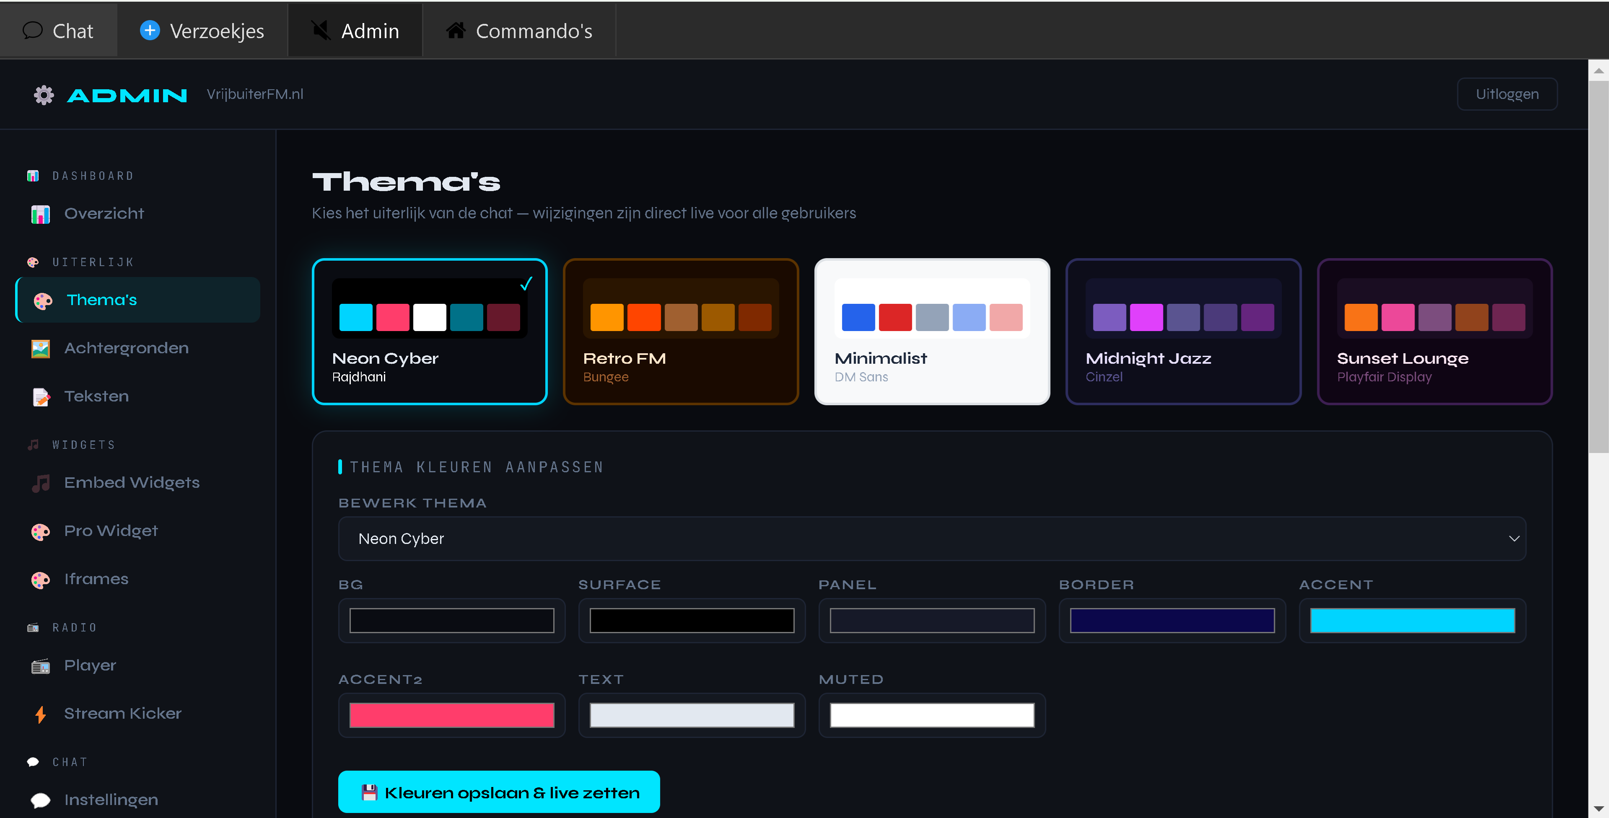Screen dimensions: 1609x818
Task: Switch to the Verzoekjes tab
Action: pos(202,30)
